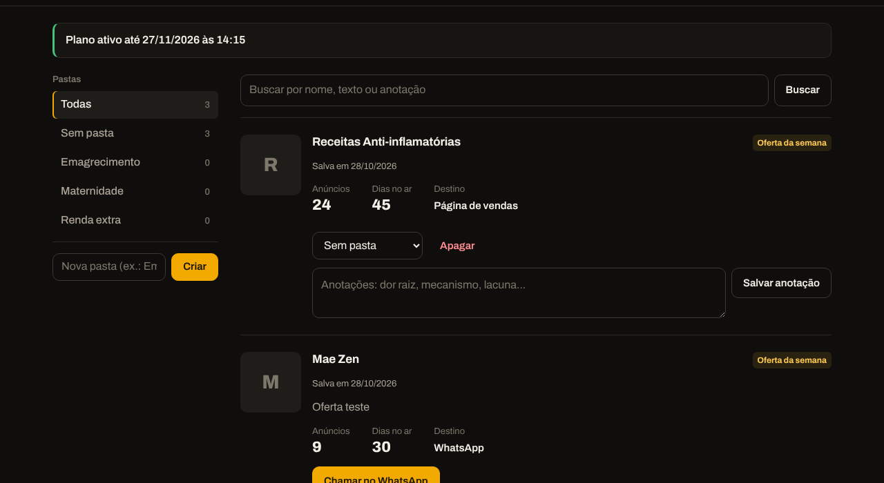Viewport: 884px width, 483px height.
Task: Click the 9 Anúncios value on Mae Zen
Action: 317,447
